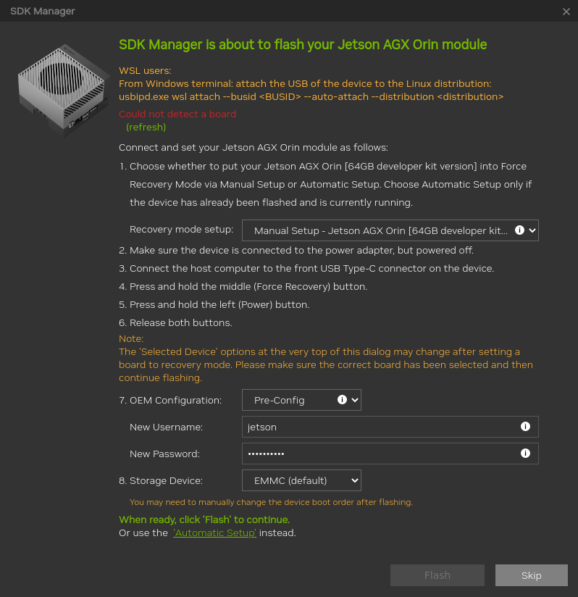Click the boot order warning note
578x597 pixels.
tap(271, 502)
